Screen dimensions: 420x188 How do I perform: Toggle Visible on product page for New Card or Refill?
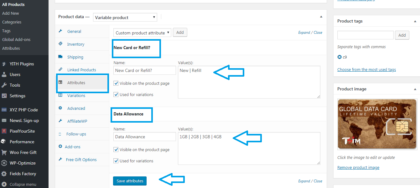point(116,83)
